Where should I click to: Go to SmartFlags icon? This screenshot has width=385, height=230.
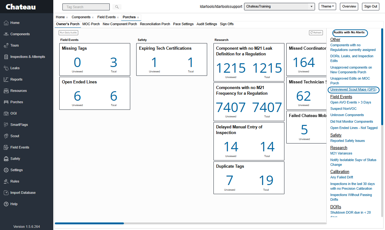pos(6,125)
